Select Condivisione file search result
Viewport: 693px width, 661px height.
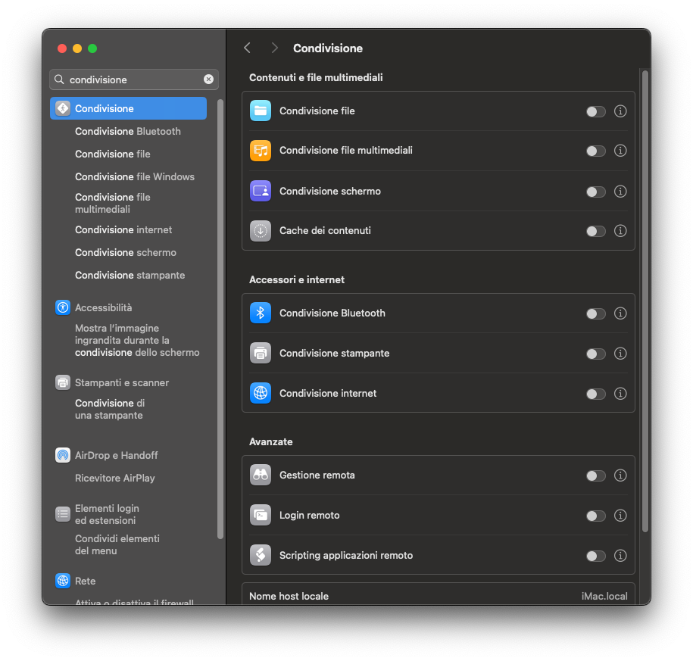[x=113, y=154]
